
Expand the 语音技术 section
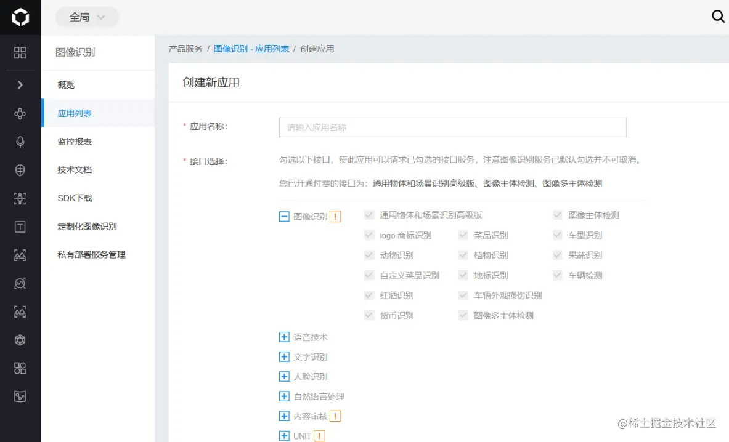point(284,337)
